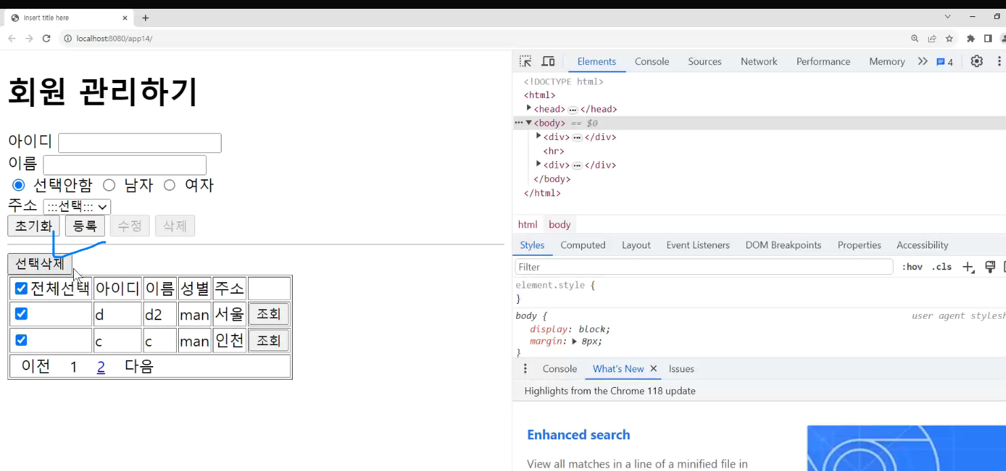Click the body row ellipsis actions
The image size is (1006, 471).
518,122
